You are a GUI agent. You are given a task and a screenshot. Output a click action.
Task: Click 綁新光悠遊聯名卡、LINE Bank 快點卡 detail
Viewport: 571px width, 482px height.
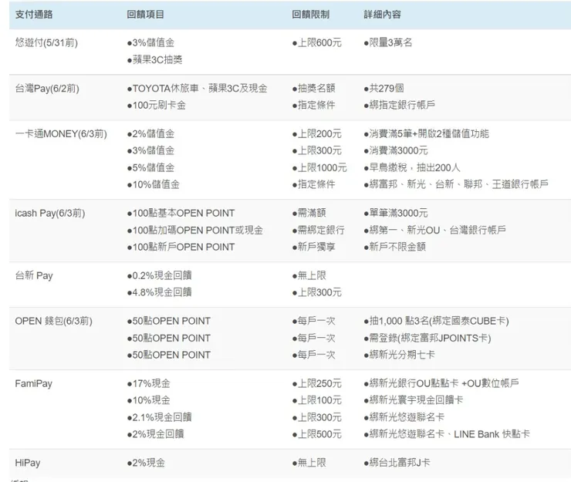click(447, 435)
